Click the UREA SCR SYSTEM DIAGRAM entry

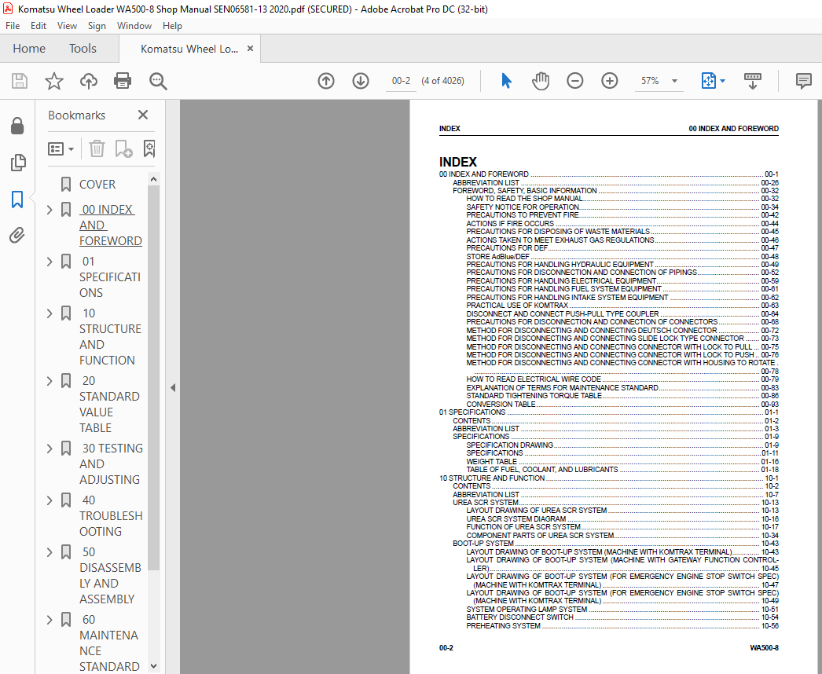[622, 519]
